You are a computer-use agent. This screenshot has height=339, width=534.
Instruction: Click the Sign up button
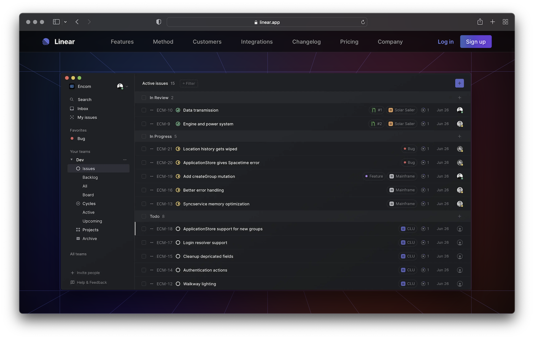click(476, 42)
